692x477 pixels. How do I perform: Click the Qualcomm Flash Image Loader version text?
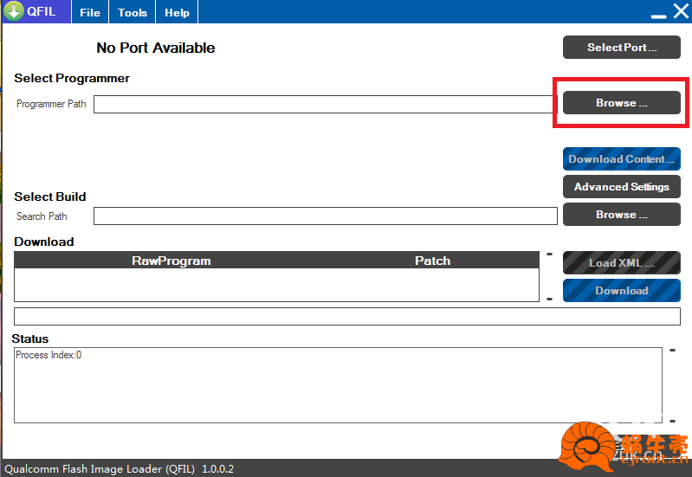click(120, 468)
